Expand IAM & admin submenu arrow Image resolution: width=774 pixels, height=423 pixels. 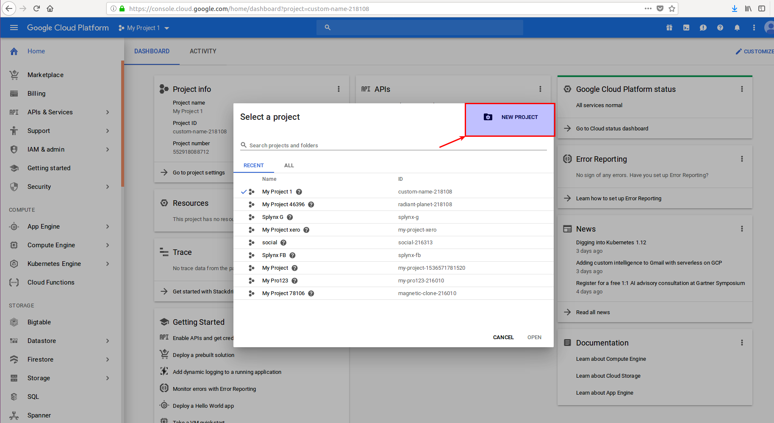coord(108,149)
